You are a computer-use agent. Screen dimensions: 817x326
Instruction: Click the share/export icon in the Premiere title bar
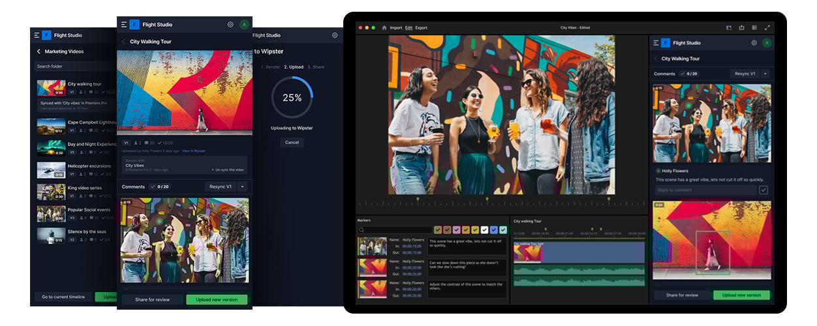pyautogui.click(x=741, y=27)
